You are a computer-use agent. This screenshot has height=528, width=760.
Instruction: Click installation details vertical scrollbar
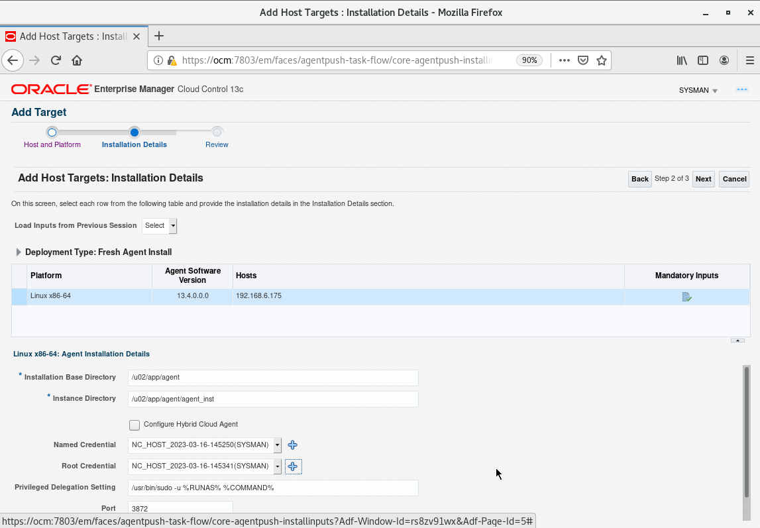pyautogui.click(x=747, y=432)
